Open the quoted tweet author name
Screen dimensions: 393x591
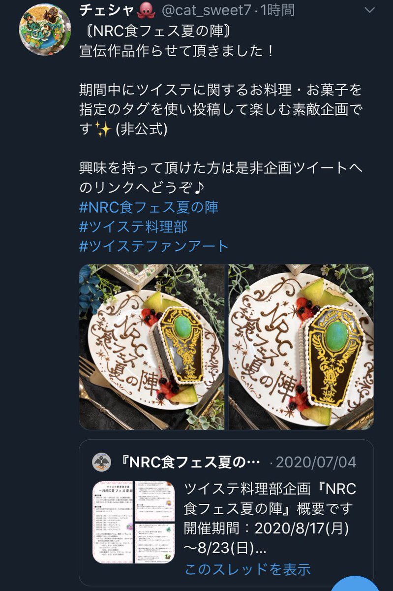coord(190,462)
